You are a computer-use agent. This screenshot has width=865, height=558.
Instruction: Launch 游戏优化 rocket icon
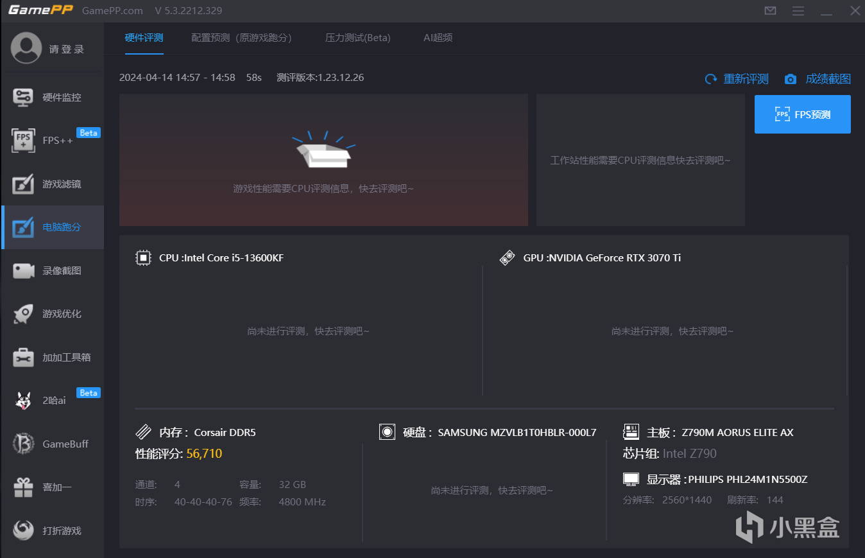24,314
